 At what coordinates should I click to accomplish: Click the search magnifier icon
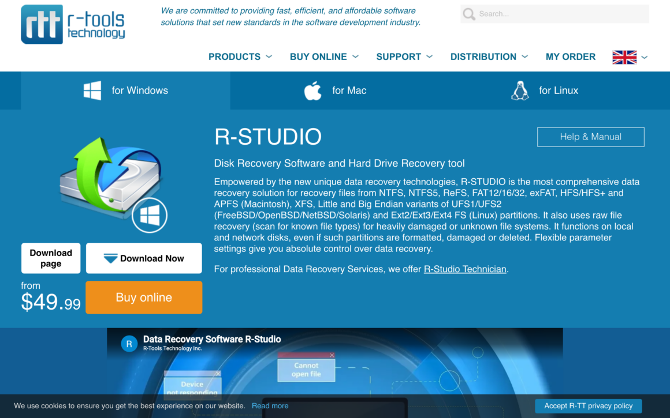[x=469, y=14]
